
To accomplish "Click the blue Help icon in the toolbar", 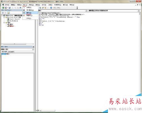I will pyautogui.click(x=51, y=8).
